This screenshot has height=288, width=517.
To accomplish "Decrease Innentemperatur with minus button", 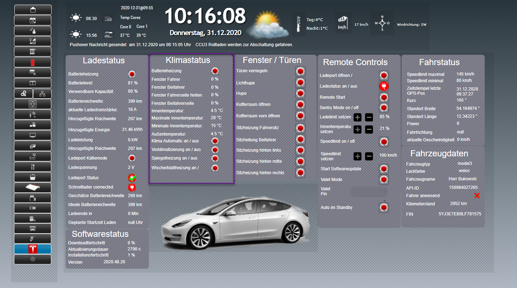I will pyautogui.click(x=369, y=130).
